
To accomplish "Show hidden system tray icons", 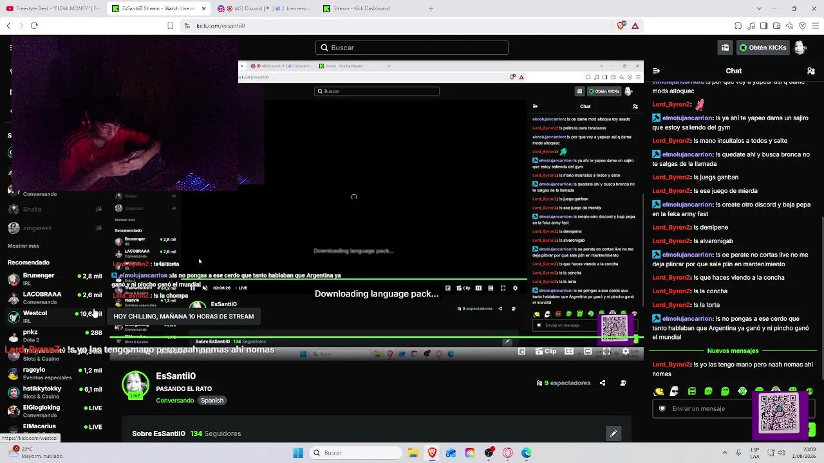I will pos(724,453).
